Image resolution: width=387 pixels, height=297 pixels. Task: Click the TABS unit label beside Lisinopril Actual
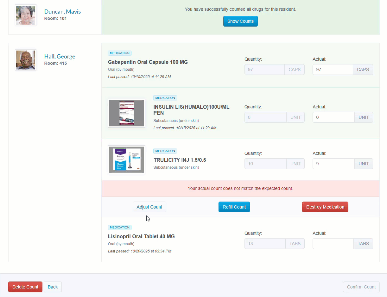tap(363, 244)
